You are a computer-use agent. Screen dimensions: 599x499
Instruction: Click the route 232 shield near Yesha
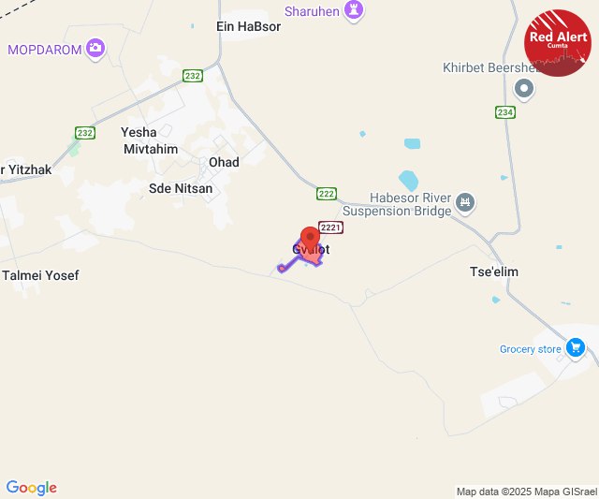tap(85, 133)
